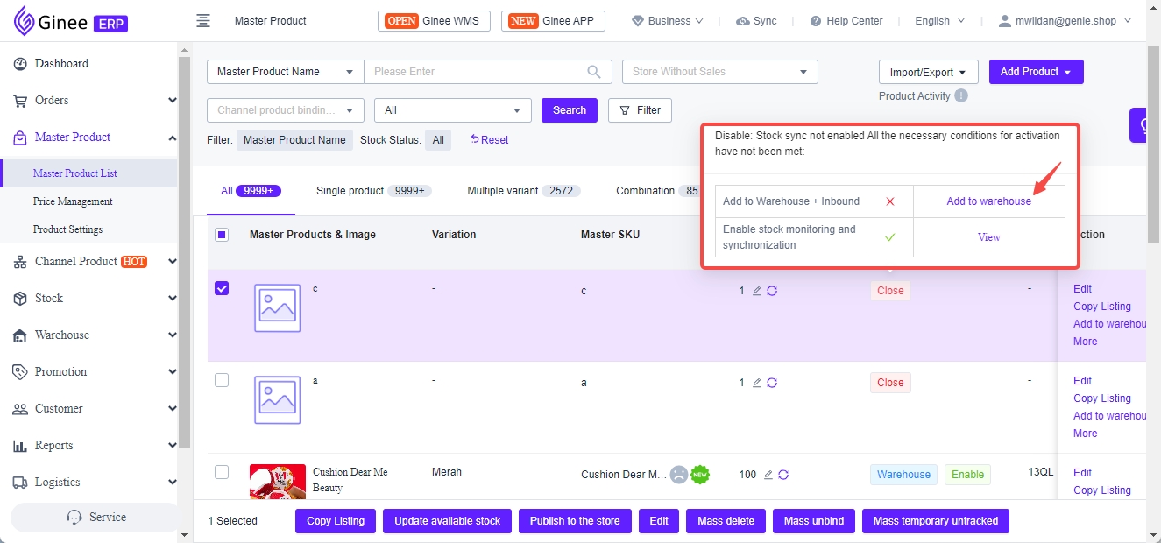Toggle the select-all checkbox in table header
Image resolution: width=1161 pixels, height=543 pixels.
pyautogui.click(x=222, y=235)
